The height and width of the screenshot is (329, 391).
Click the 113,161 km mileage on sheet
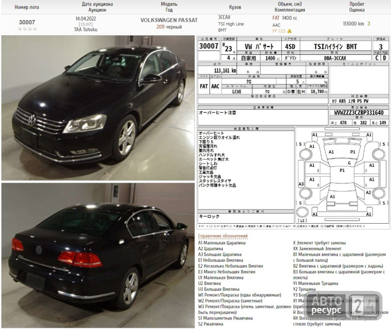pos(225,71)
